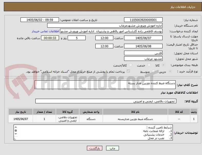The height and width of the screenshot is (155, 202).
Task: Click the شرایط تامین کننده heading line
Action: pos(159,127)
